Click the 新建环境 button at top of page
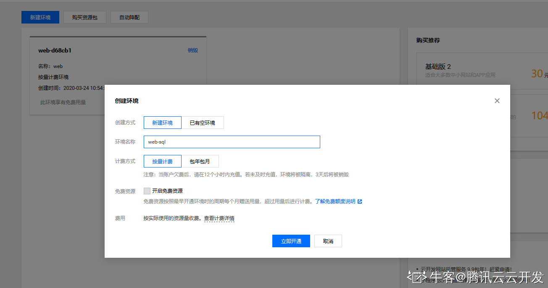The height and width of the screenshot is (288, 548). tap(40, 17)
